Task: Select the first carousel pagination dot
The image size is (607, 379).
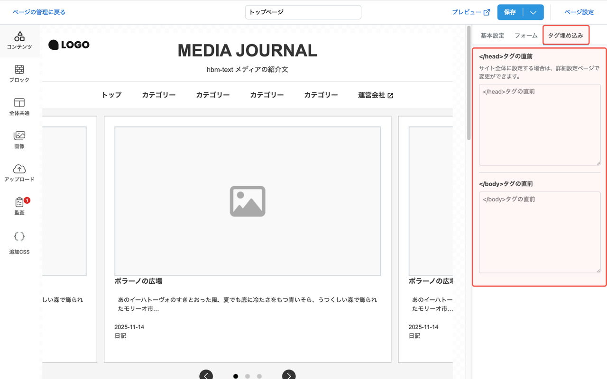Action: [236, 376]
